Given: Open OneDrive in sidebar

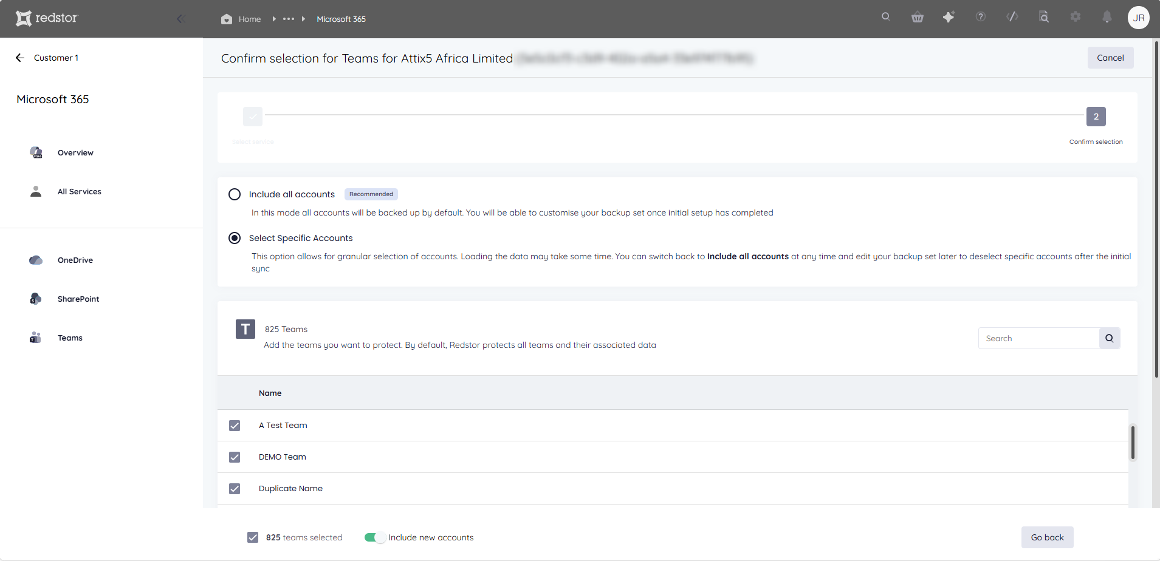Looking at the screenshot, I should (x=75, y=260).
